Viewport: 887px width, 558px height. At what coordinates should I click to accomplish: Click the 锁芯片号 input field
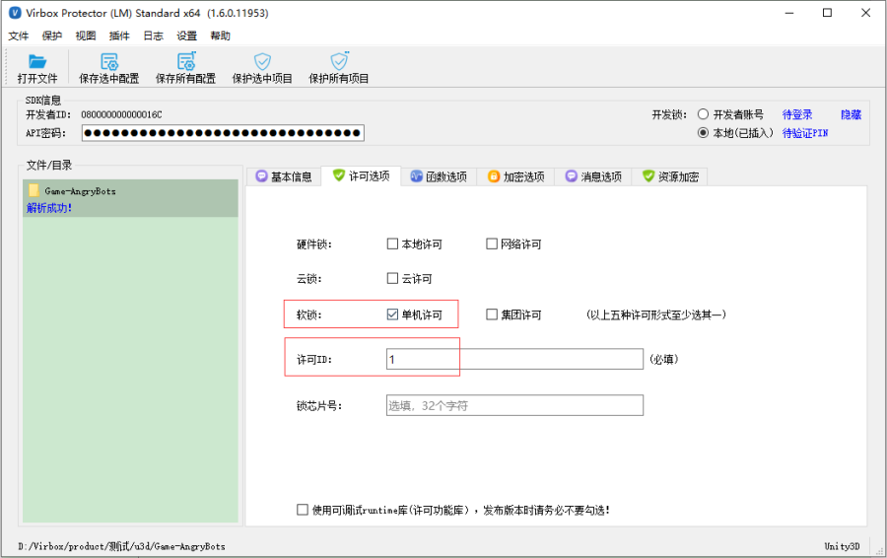514,405
